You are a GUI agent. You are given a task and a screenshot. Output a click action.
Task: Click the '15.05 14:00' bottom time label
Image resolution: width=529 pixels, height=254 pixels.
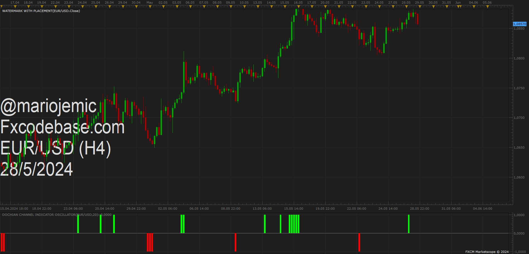[294, 209]
